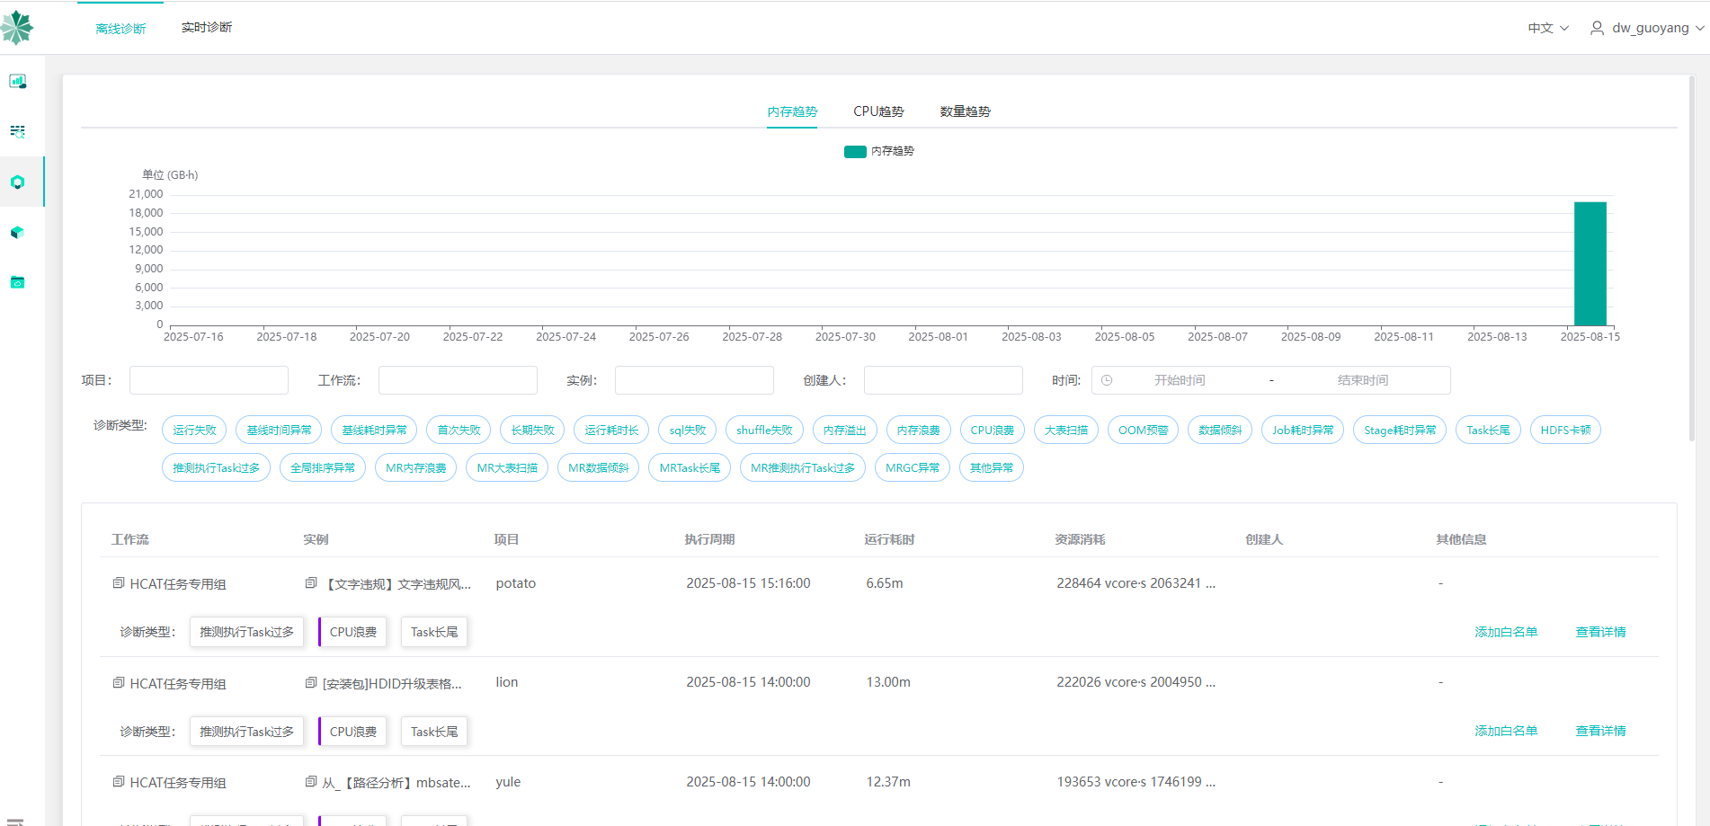Focus the 创建人 input field

[x=943, y=380]
